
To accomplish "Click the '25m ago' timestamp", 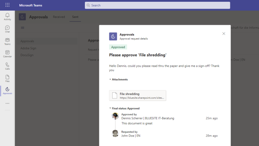I will point(212,118).
